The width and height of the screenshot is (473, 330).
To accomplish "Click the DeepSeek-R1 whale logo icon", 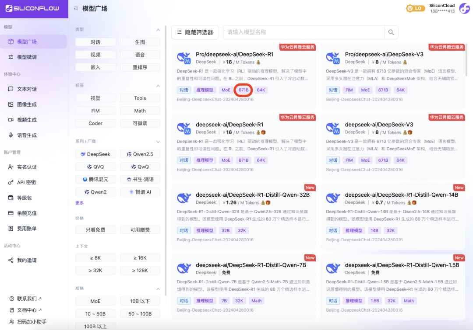I will pos(184,58).
